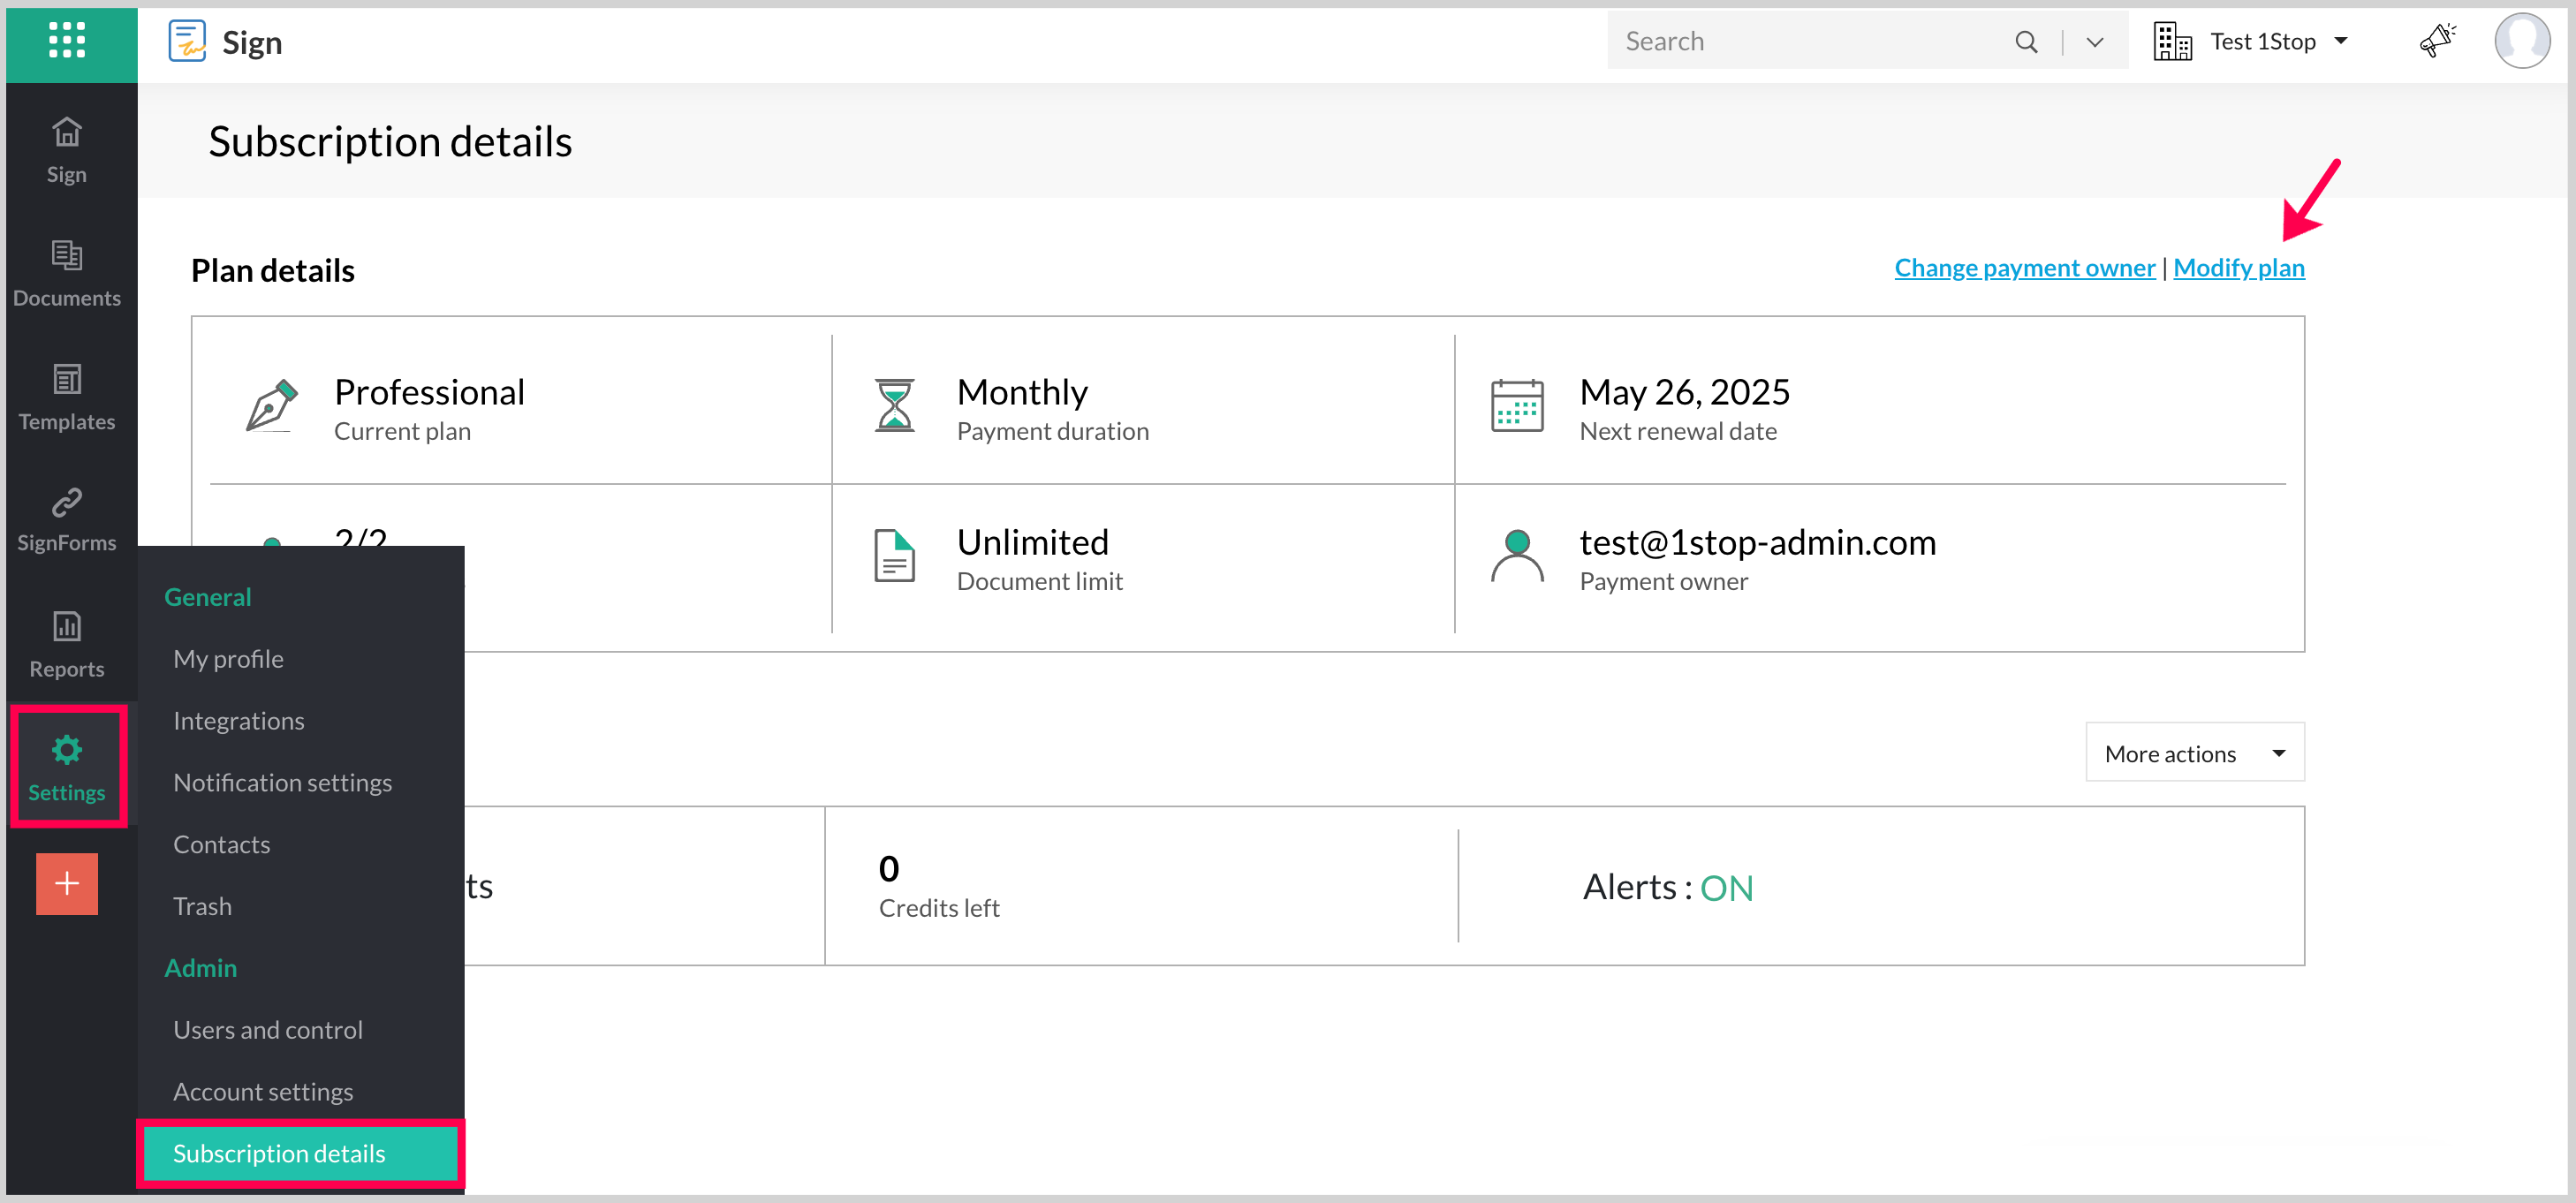Select Users and control menu item
This screenshot has width=2576, height=1203.
pos(267,1029)
